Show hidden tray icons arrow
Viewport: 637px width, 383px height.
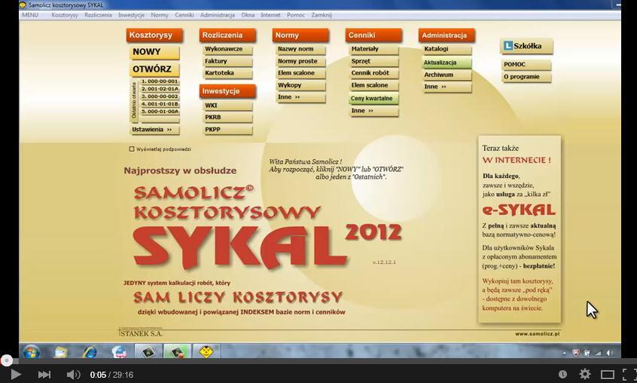click(x=564, y=353)
